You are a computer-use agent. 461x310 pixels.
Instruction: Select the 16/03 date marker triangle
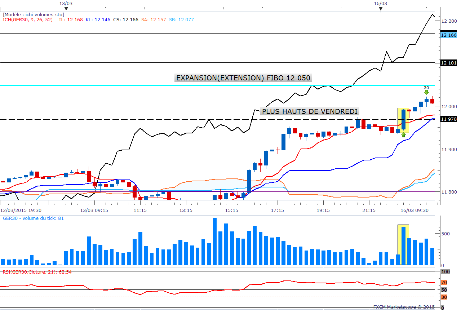381,9
